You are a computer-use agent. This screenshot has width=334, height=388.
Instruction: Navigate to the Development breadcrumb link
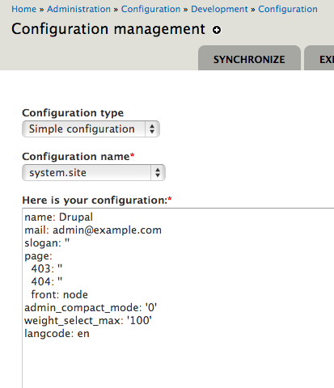click(219, 9)
